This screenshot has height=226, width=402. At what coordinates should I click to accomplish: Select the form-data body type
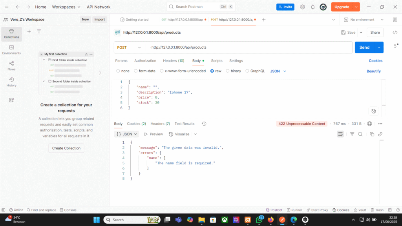coord(144,71)
